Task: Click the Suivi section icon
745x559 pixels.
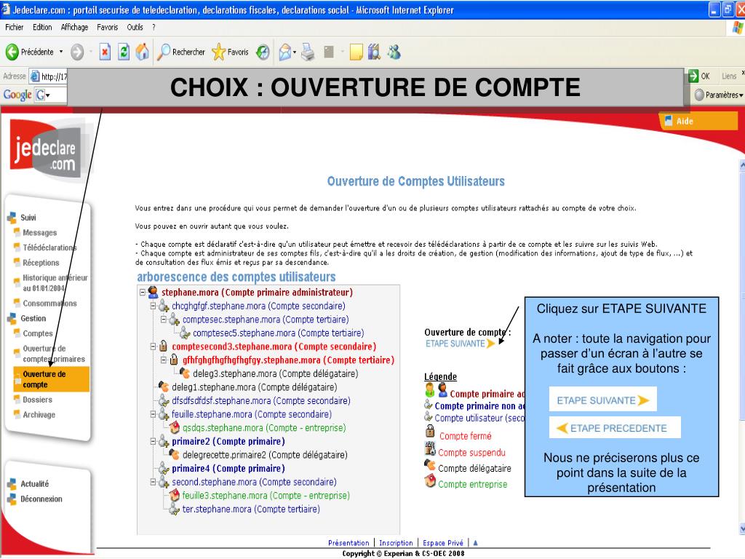Action: (x=12, y=218)
